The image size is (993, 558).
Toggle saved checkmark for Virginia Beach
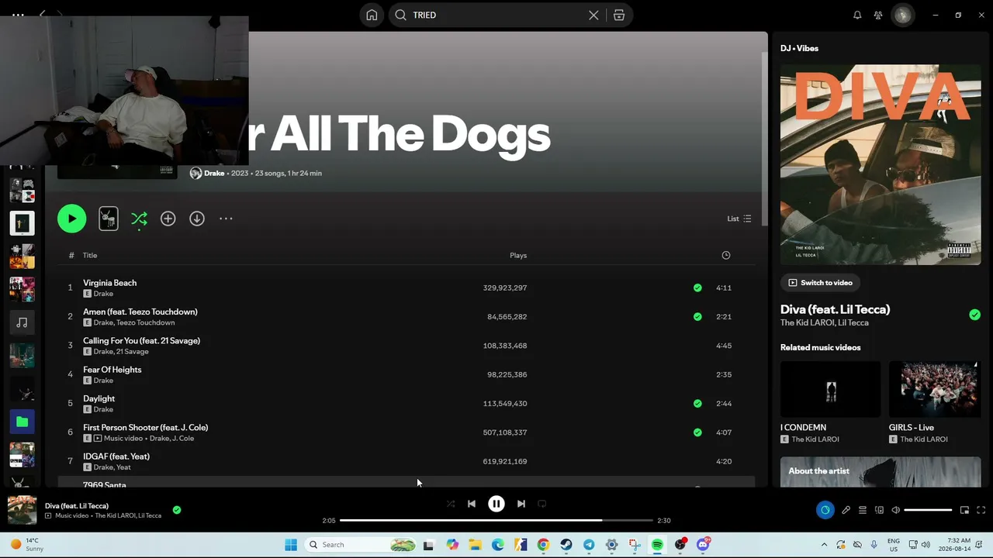(697, 288)
